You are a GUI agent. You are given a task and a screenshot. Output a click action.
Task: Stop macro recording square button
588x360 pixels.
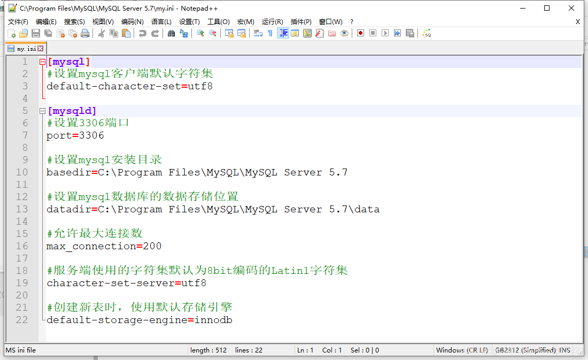tap(373, 33)
